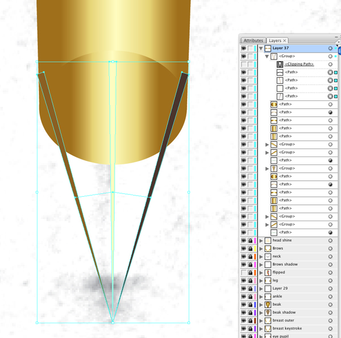Unlock Layer 29 using its lock icon

(x=250, y=289)
